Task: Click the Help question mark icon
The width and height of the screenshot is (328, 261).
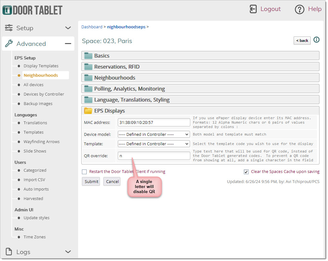Action: coord(299,9)
